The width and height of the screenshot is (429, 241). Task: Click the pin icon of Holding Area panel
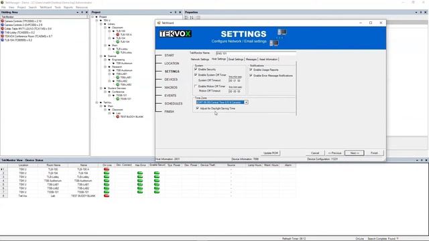(82, 12)
